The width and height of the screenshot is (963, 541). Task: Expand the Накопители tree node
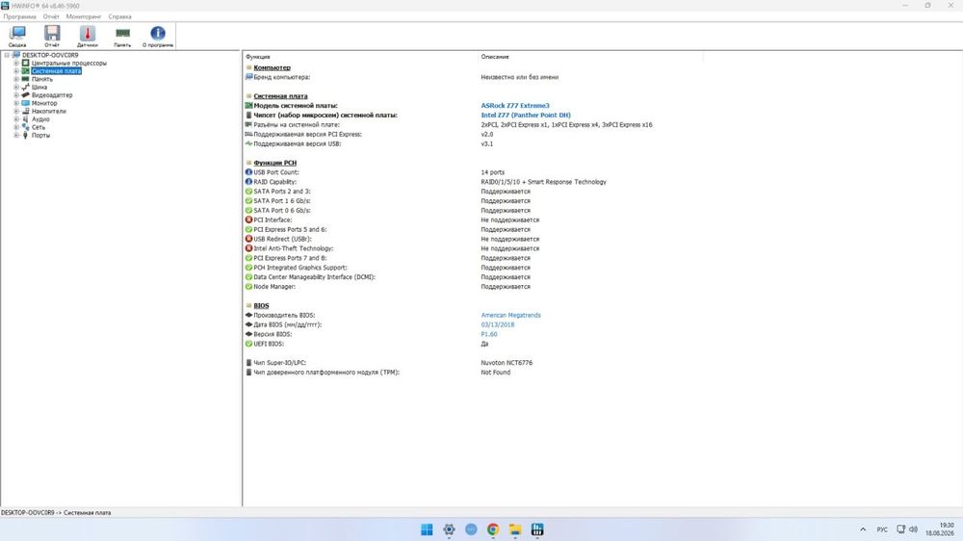pos(16,111)
